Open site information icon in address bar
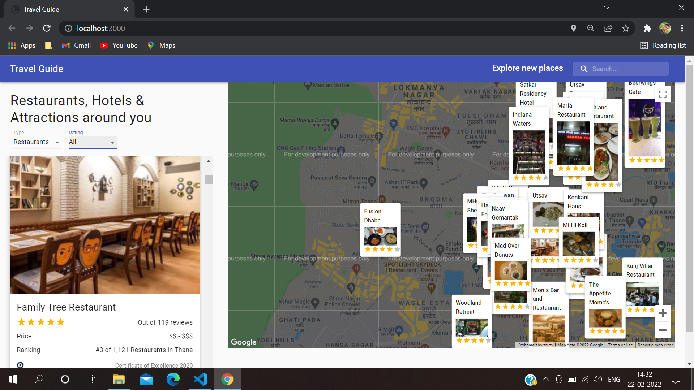This screenshot has height=390, width=694. pos(68,28)
